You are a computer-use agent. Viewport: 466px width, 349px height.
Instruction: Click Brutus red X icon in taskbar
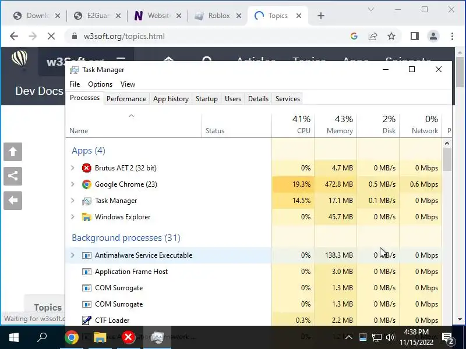(x=128, y=337)
